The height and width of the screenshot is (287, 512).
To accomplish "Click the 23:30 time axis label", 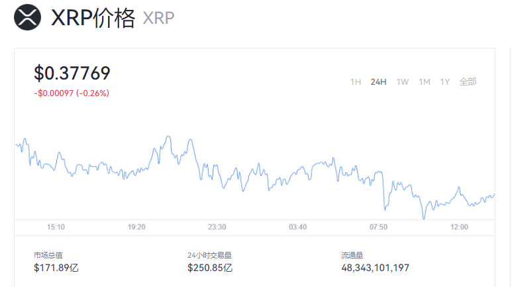I will click(x=217, y=227).
